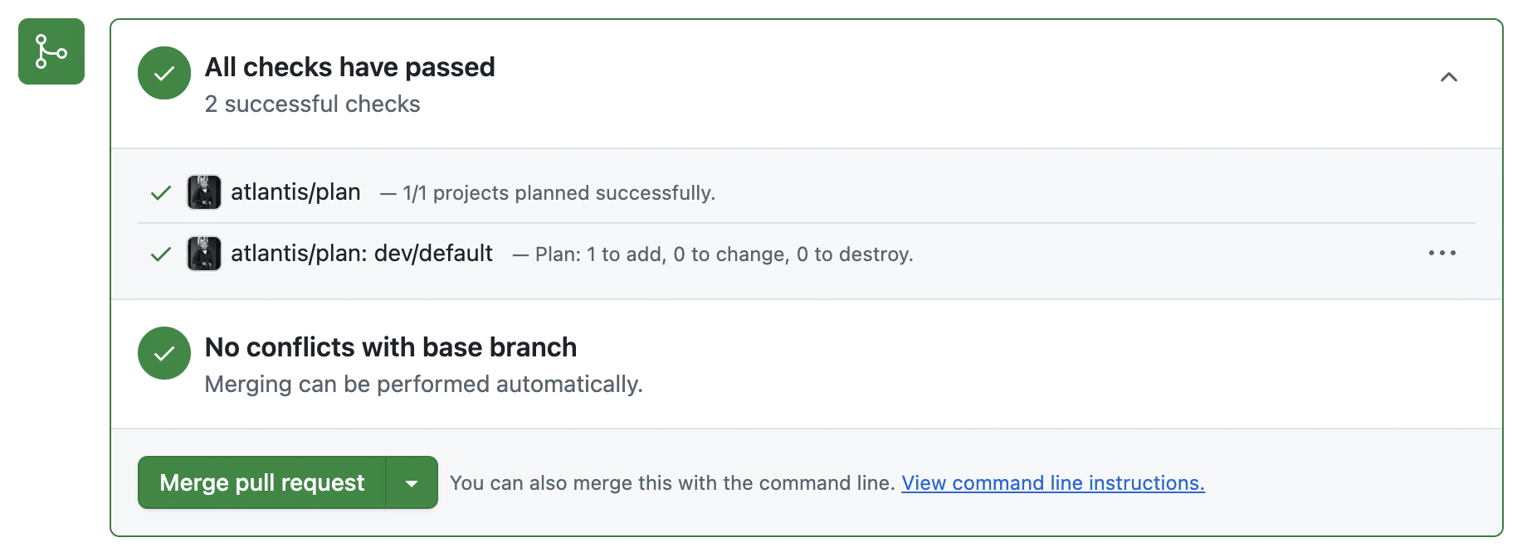Click the green check circle near No conflicts
This screenshot has height=557, width=1527.
[163, 353]
